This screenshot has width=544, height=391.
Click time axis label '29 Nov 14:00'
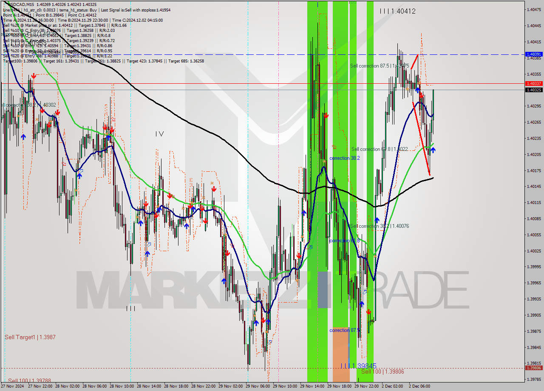[313, 386]
